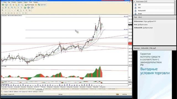Select participant 555 in the list

click(x=154, y=7)
